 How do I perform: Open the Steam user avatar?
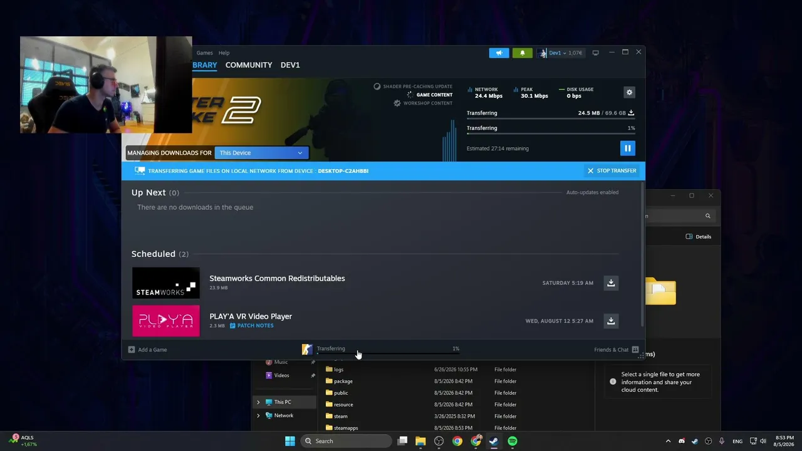pyautogui.click(x=543, y=53)
